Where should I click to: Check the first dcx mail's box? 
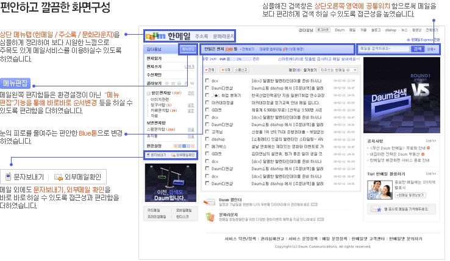[207, 80]
